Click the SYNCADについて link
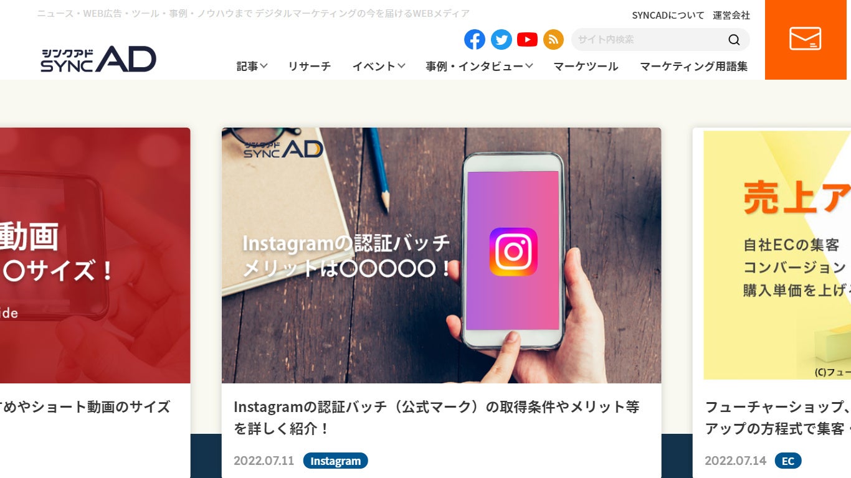 click(668, 15)
